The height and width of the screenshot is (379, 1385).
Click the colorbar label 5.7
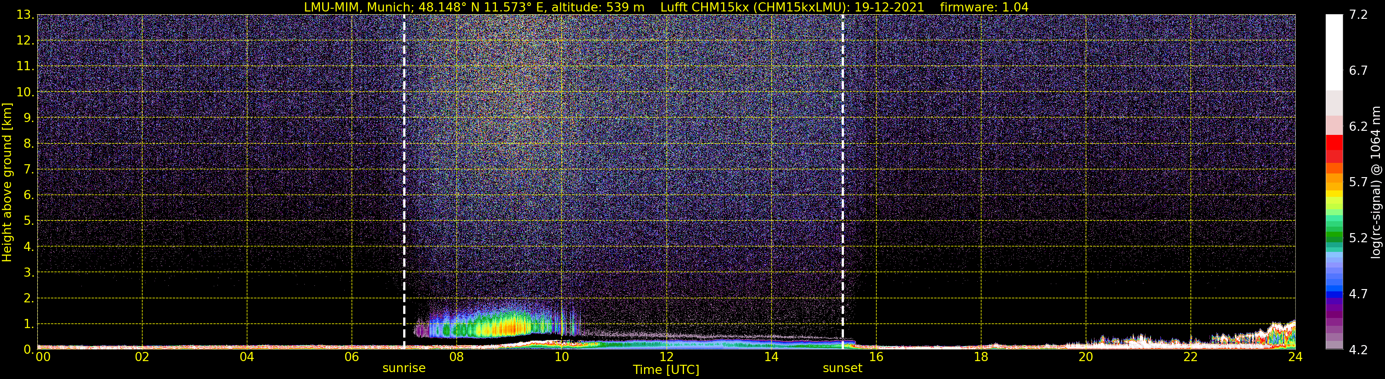[x=1358, y=183]
